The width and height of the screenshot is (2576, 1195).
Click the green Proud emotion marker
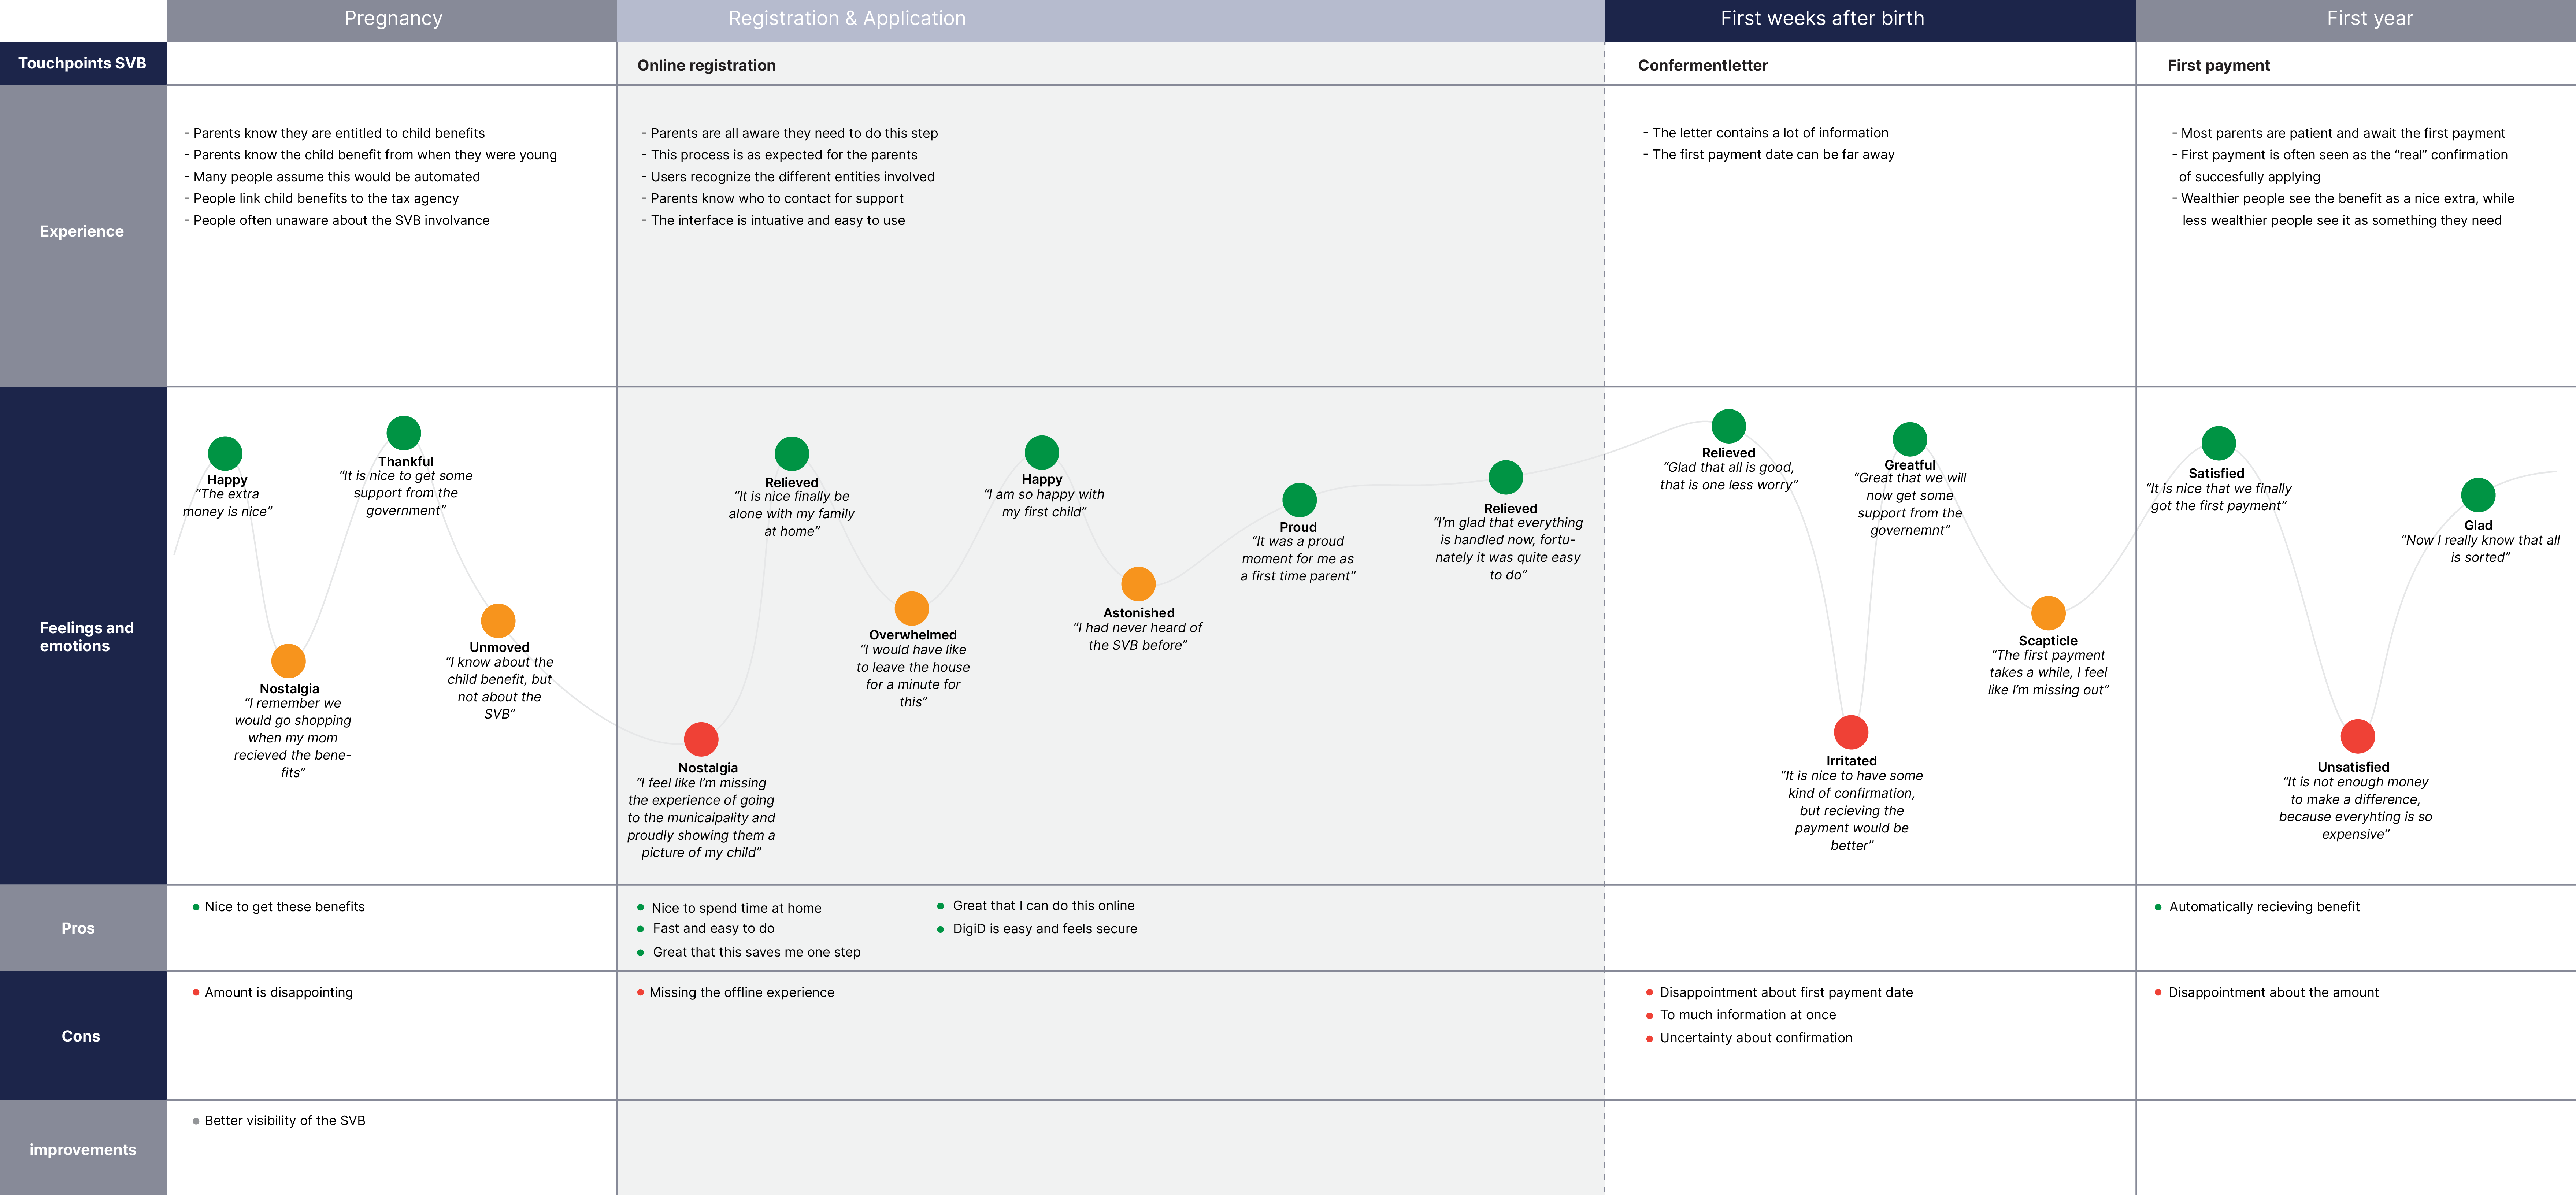tap(1299, 500)
